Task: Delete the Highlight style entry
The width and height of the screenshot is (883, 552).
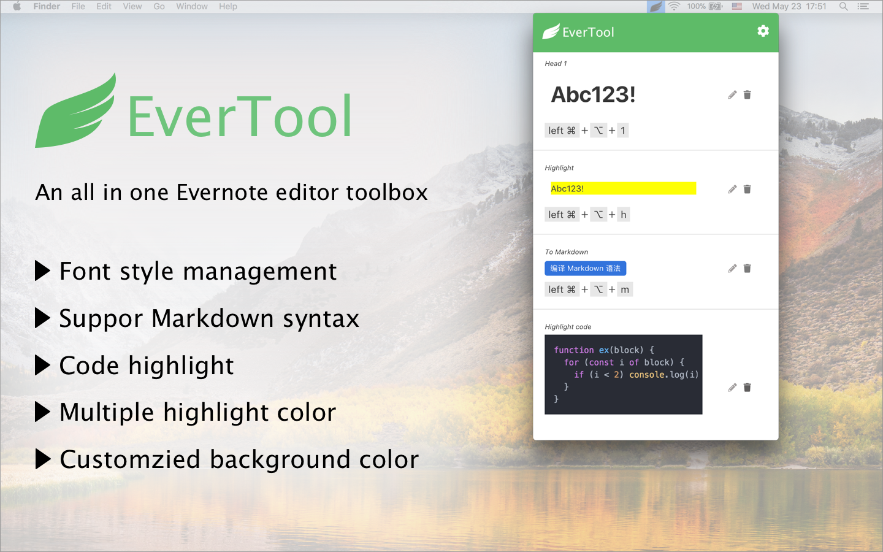Action: pyautogui.click(x=747, y=190)
